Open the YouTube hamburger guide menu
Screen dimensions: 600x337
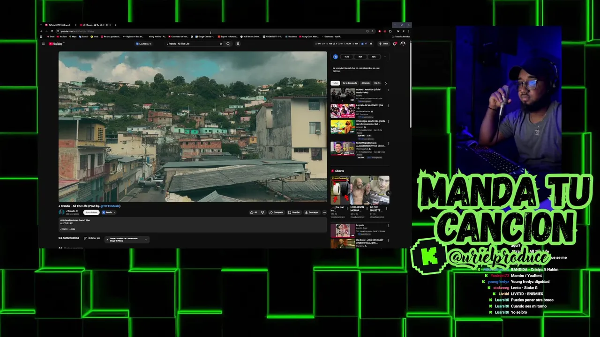[x=43, y=44]
